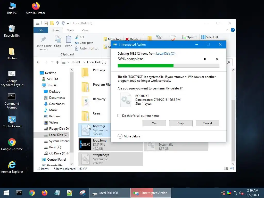The height and width of the screenshot is (198, 264).
Task: Click Select all in ribbon
Action: pos(210,37)
